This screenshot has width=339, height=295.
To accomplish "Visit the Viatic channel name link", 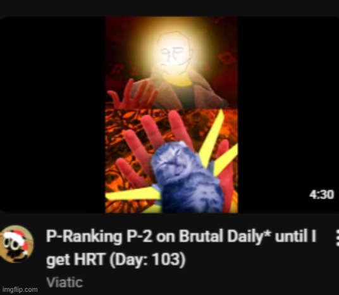I will coord(65,282).
